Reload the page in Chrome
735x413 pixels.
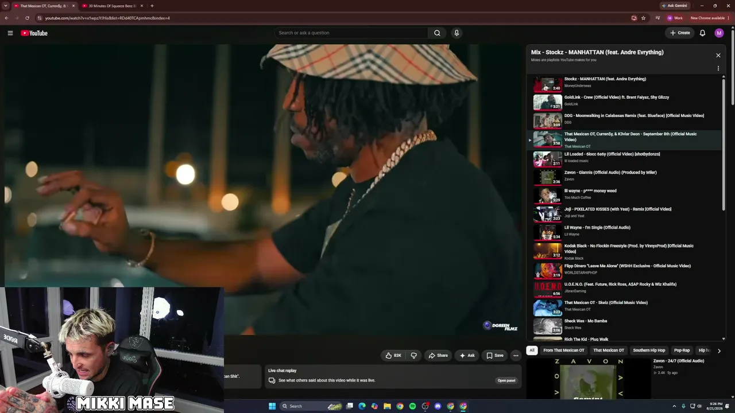(x=27, y=18)
